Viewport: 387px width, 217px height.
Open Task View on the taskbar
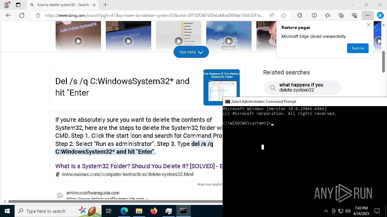tap(109, 211)
